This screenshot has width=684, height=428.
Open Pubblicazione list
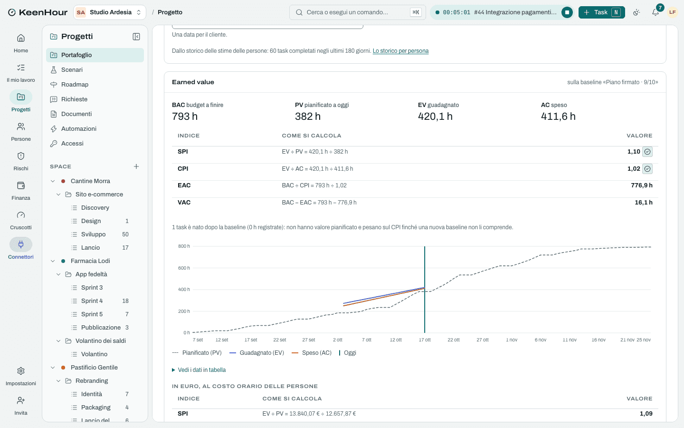100,328
